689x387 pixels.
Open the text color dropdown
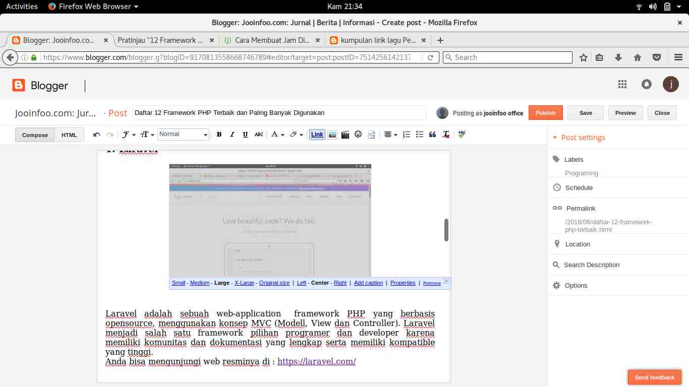click(277, 135)
